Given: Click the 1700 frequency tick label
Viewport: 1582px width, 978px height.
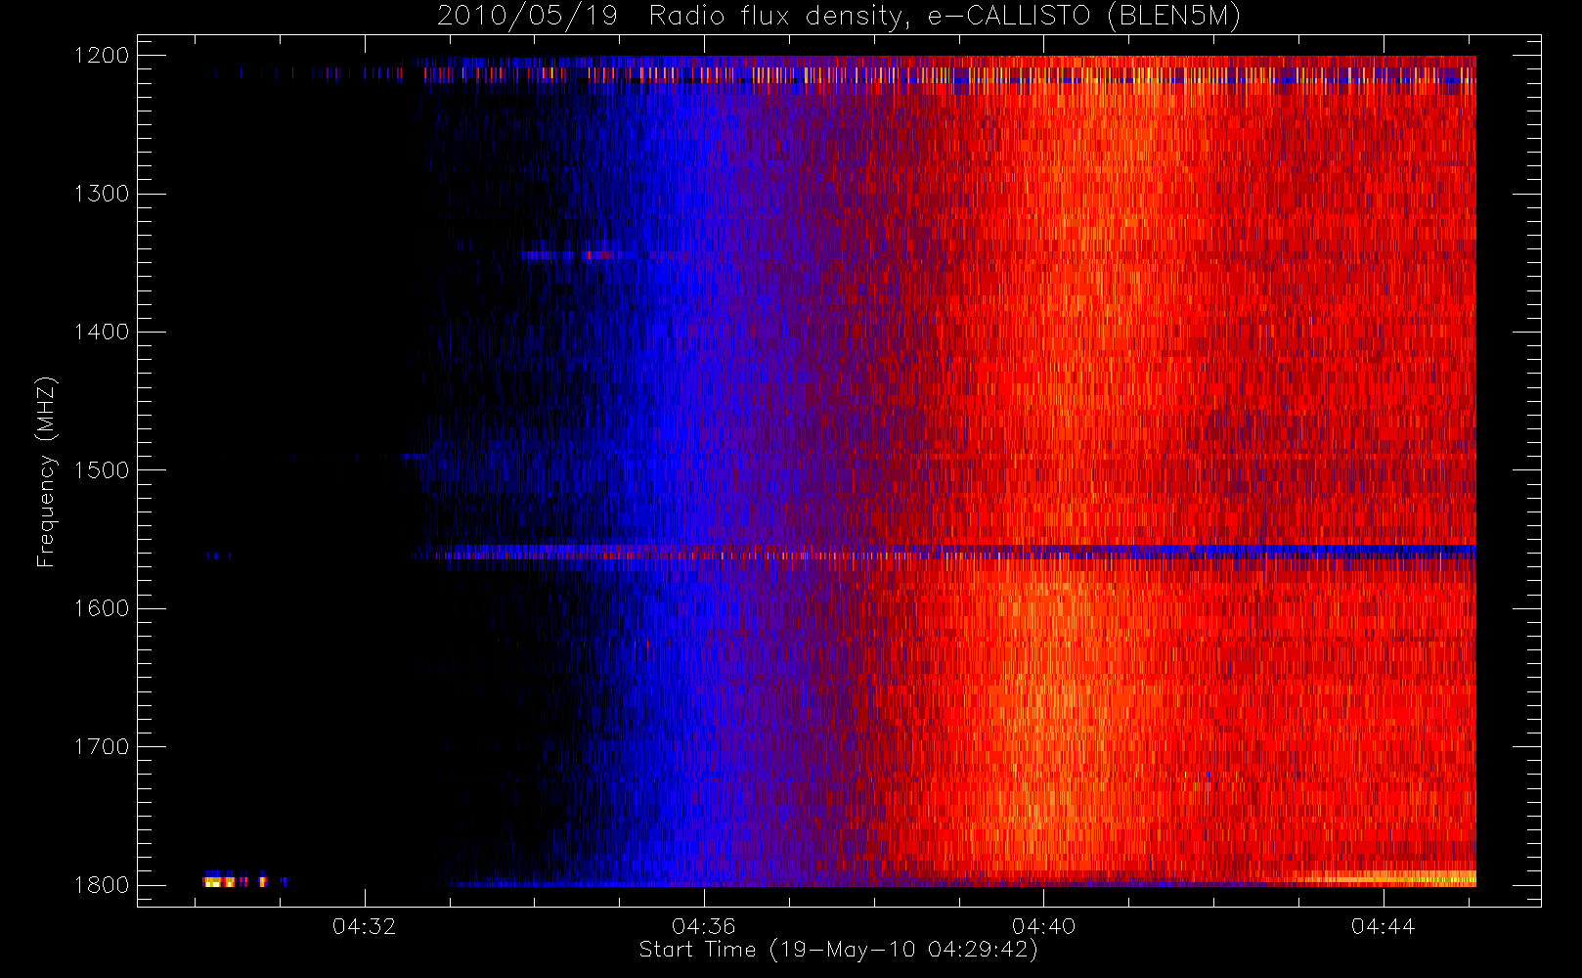Looking at the screenshot, I should tap(102, 746).
